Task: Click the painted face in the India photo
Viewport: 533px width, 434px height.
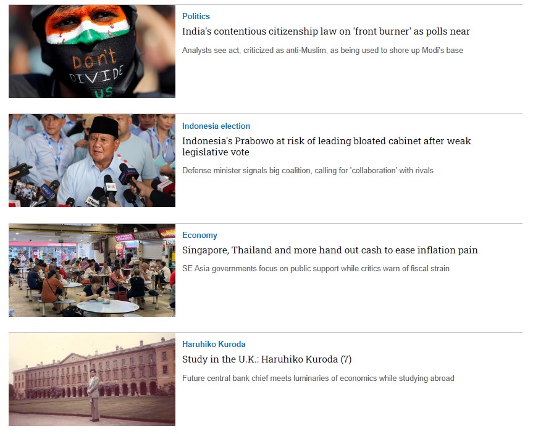Action: click(x=87, y=25)
